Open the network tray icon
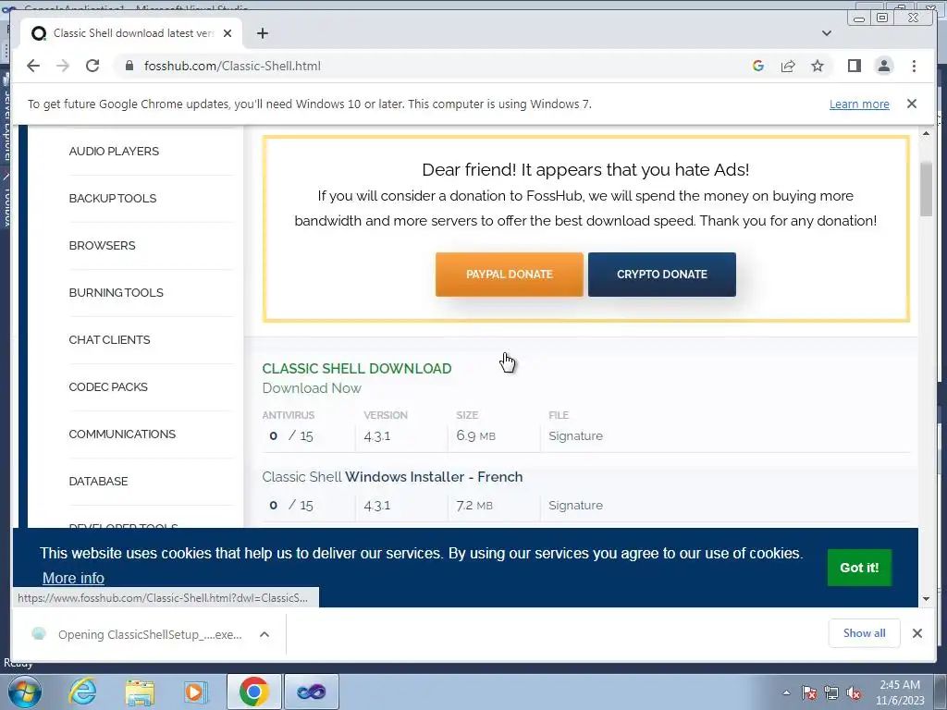The height and width of the screenshot is (710, 947). (831, 692)
